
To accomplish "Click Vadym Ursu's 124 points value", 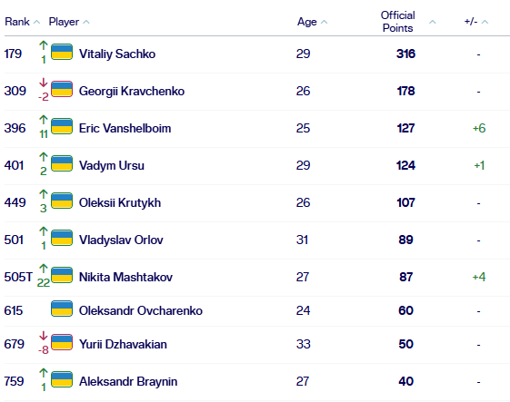I will 405,165.
